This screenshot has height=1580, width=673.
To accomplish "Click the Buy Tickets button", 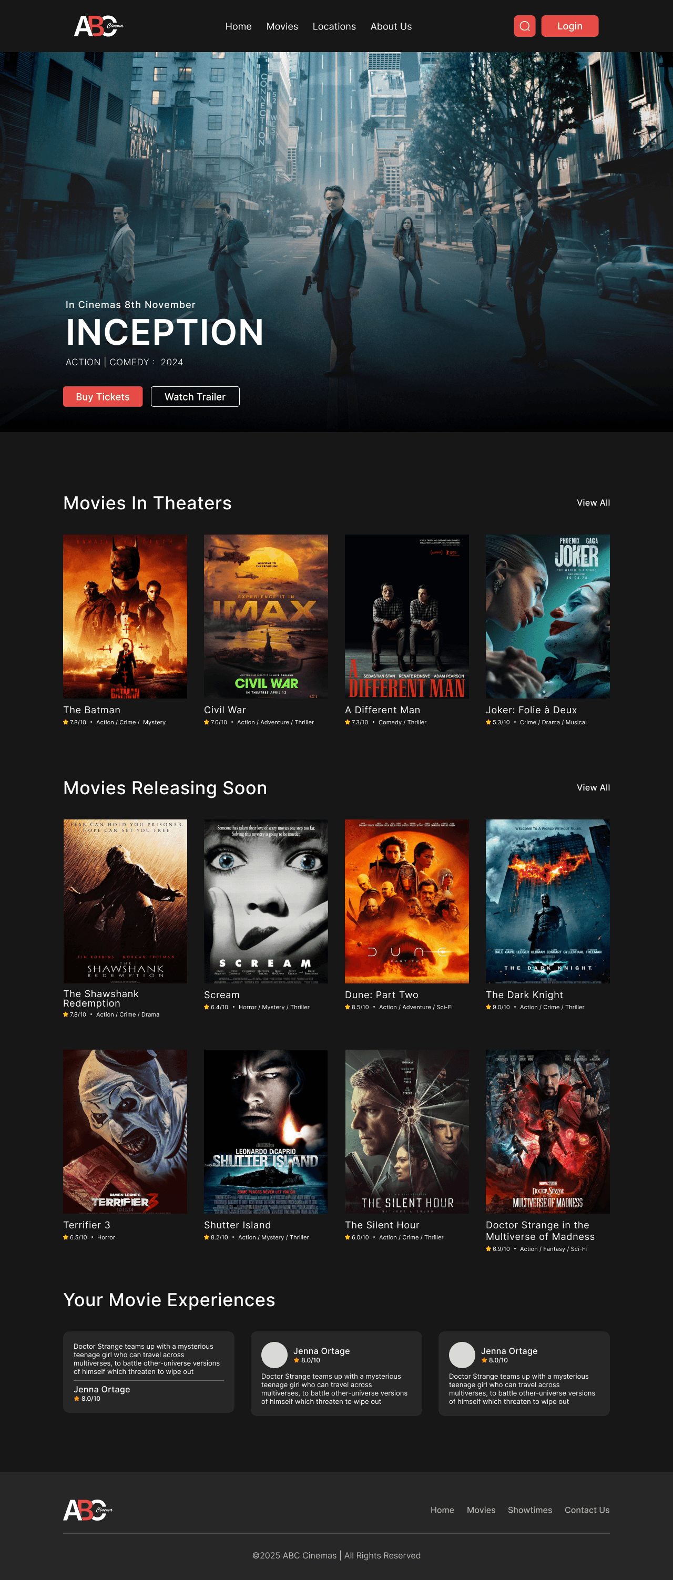I will [103, 397].
